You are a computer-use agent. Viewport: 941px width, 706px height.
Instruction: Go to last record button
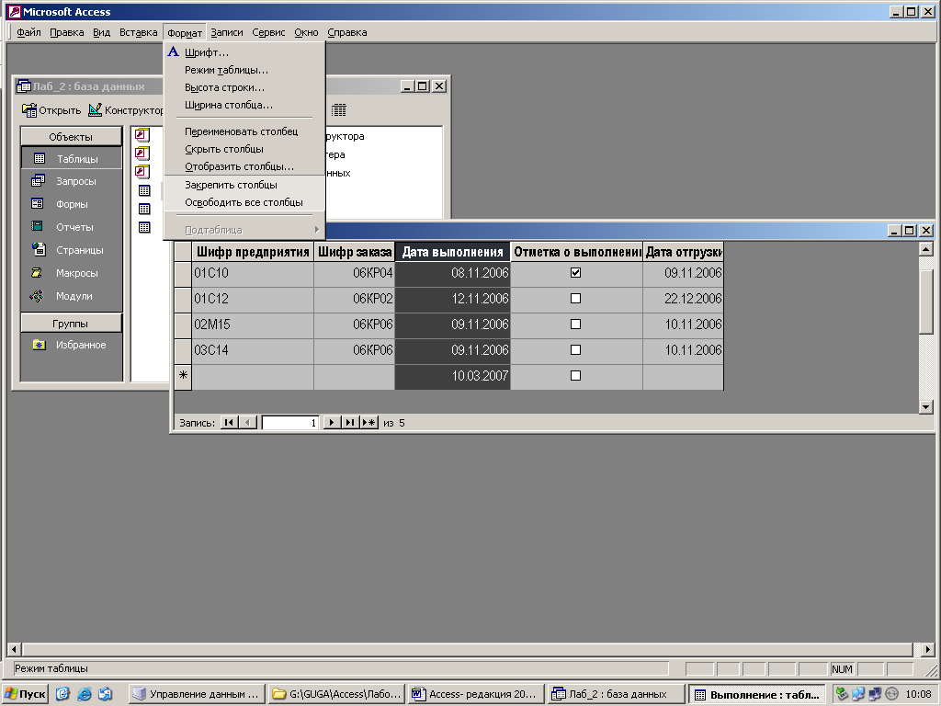pyautogui.click(x=350, y=423)
